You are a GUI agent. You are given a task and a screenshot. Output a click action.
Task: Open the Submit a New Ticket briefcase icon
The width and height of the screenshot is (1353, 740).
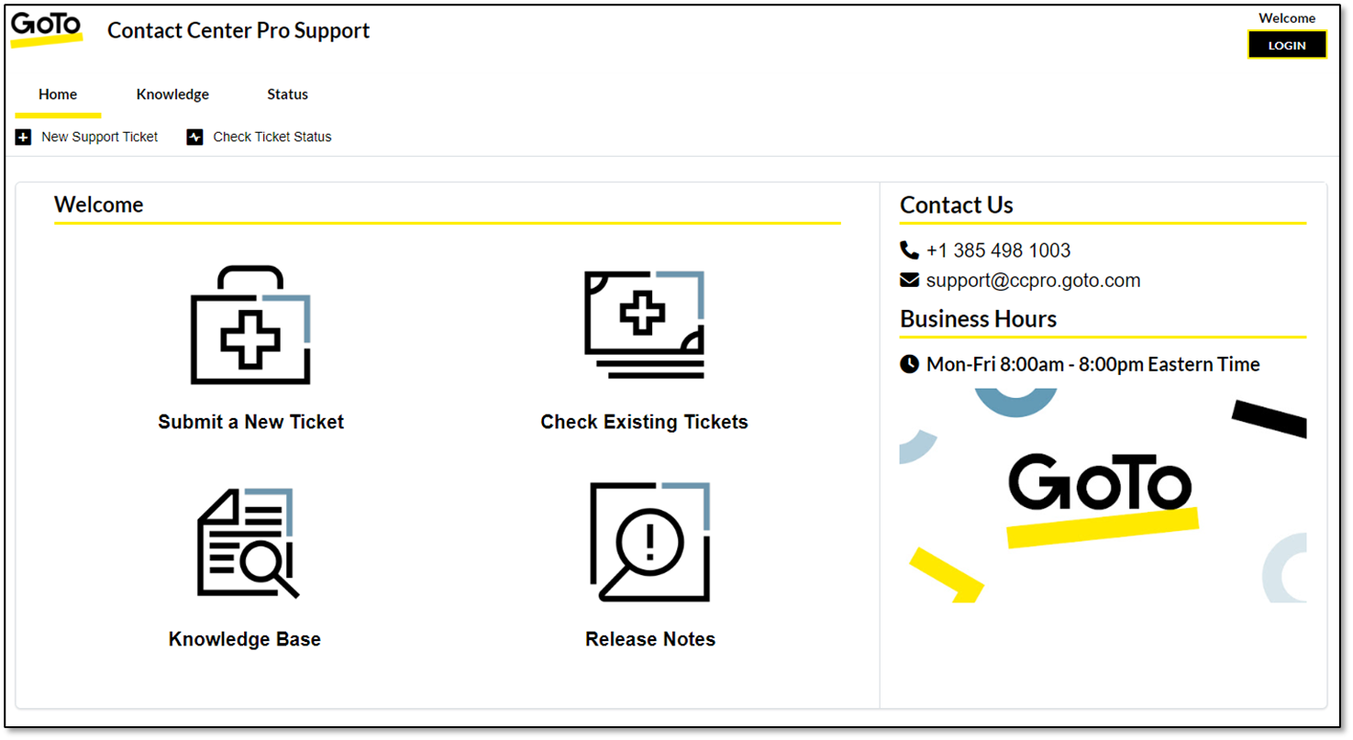point(250,325)
